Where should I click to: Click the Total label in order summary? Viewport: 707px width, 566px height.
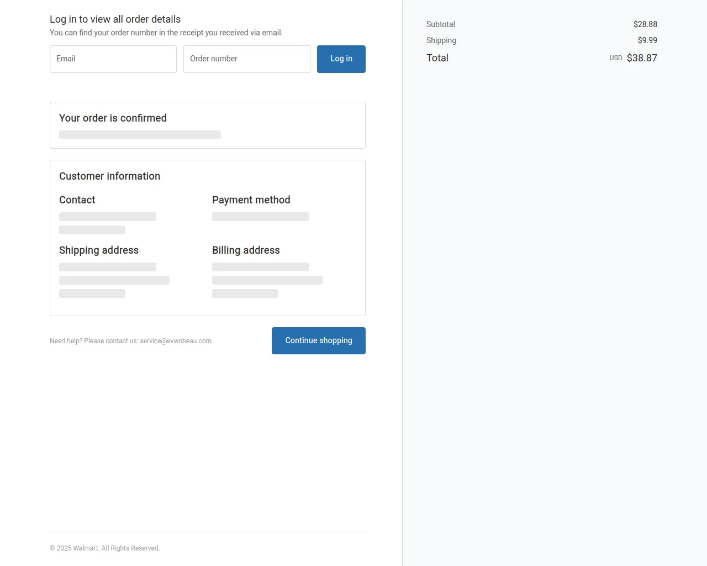click(437, 58)
